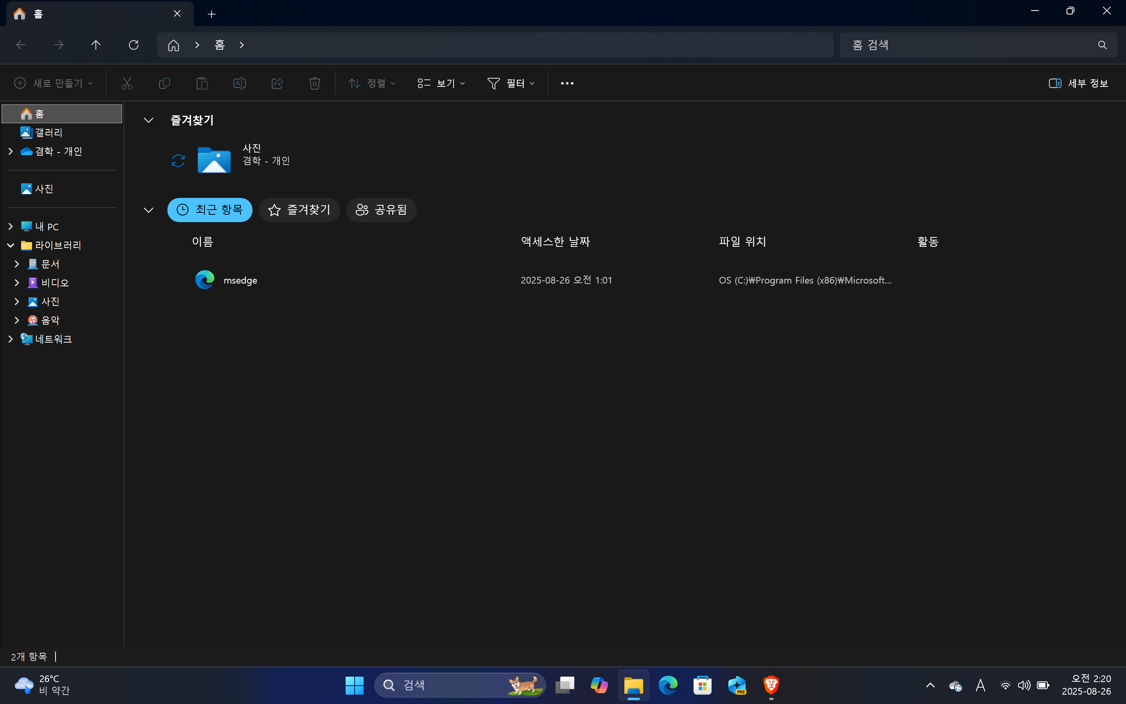Open the 정렬 sort dropdown

coord(372,83)
